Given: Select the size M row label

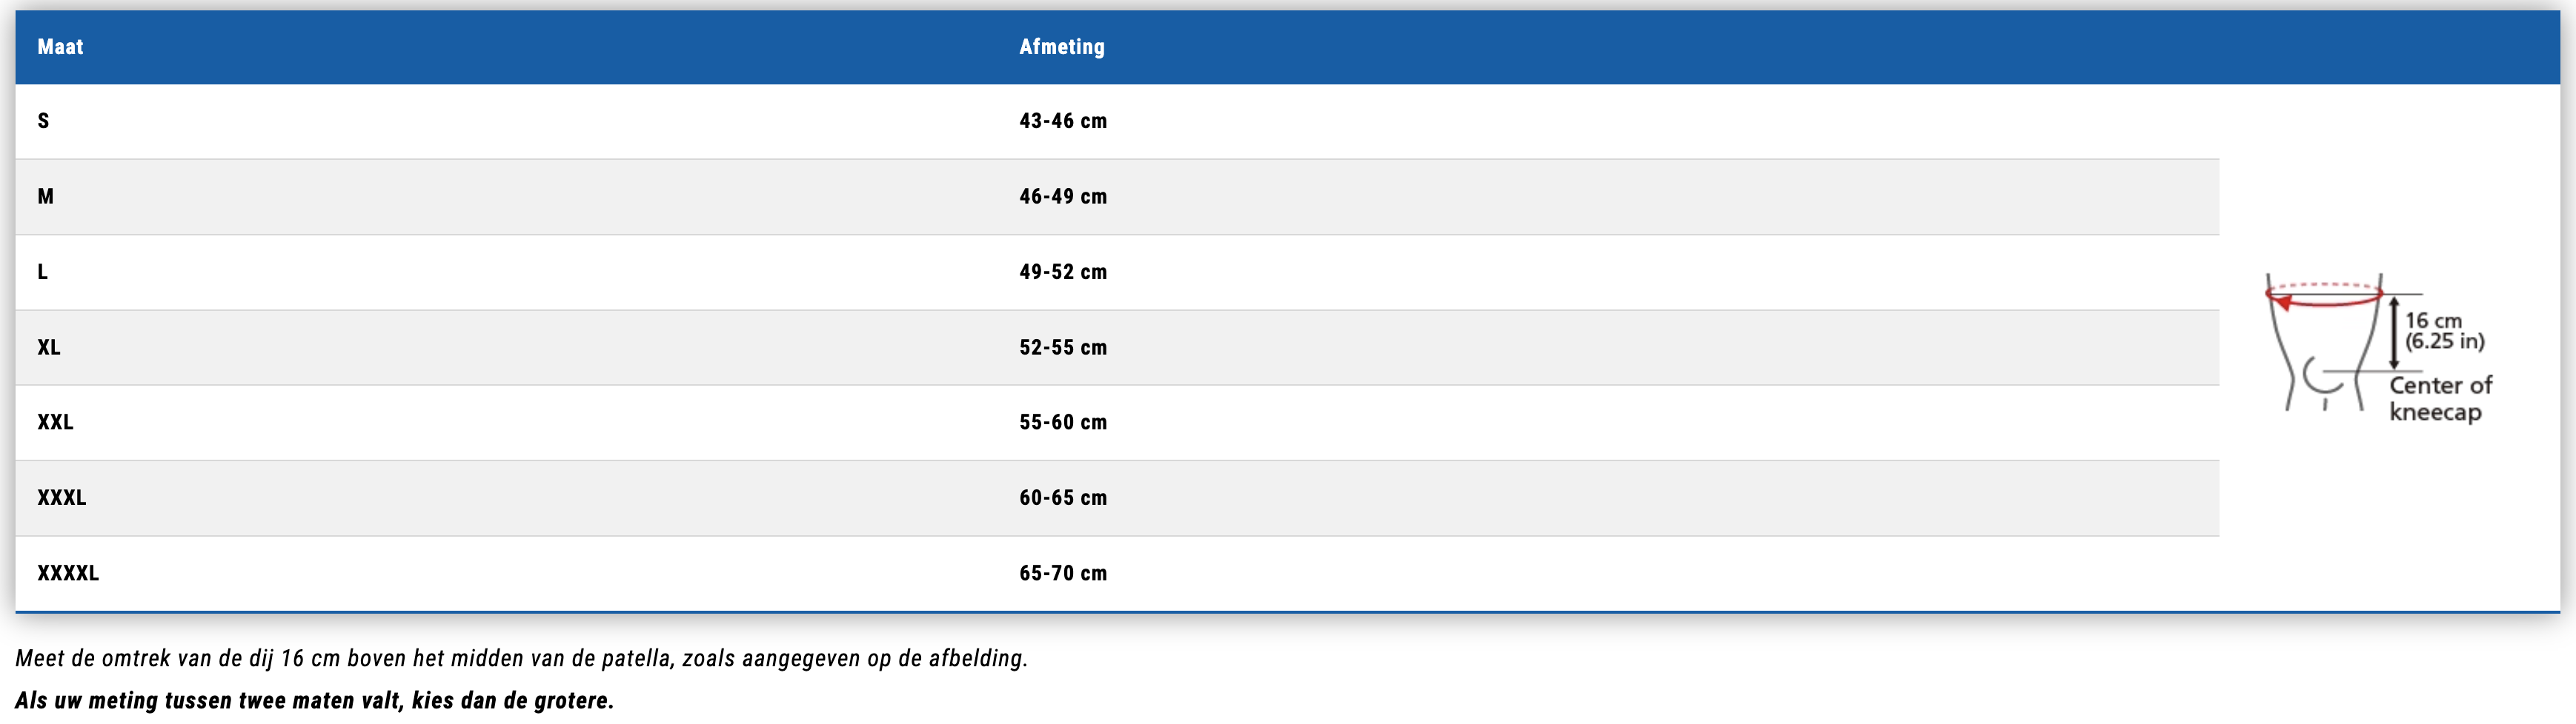Looking at the screenshot, I should point(45,197).
